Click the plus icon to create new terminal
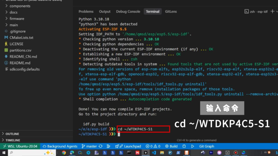 click(x=272, y=12)
